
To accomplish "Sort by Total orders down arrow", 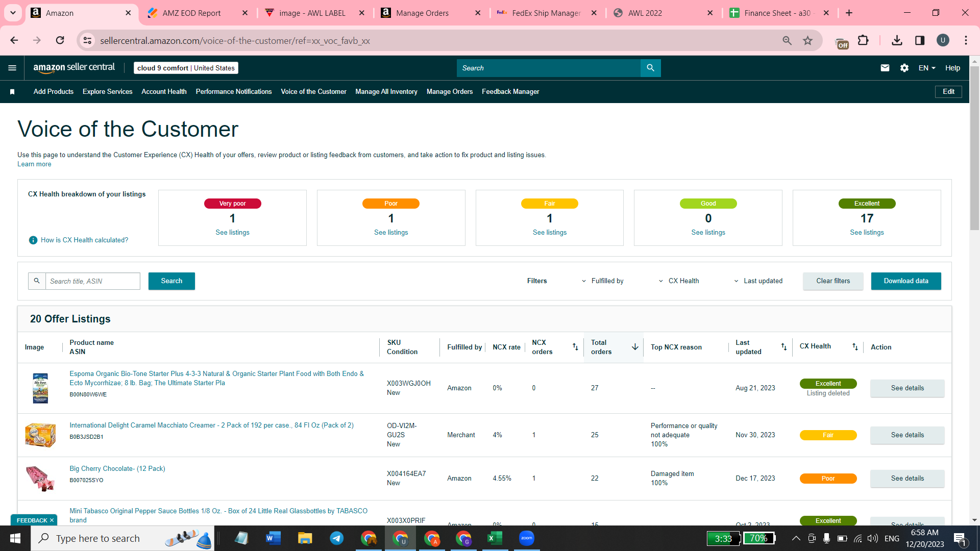I will pyautogui.click(x=635, y=347).
